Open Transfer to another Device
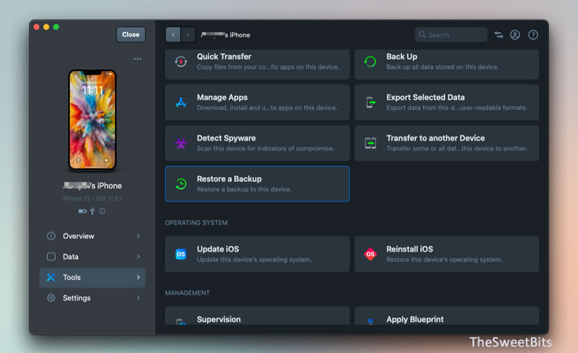Screen dimensions: 578x353 point(447,143)
